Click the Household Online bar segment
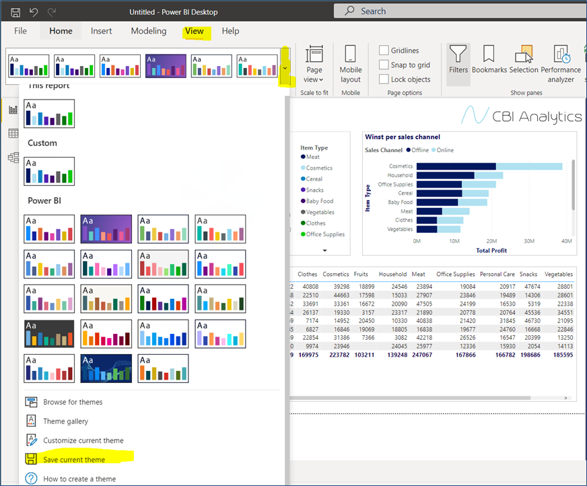This screenshot has height=486, width=587. pyautogui.click(x=489, y=175)
